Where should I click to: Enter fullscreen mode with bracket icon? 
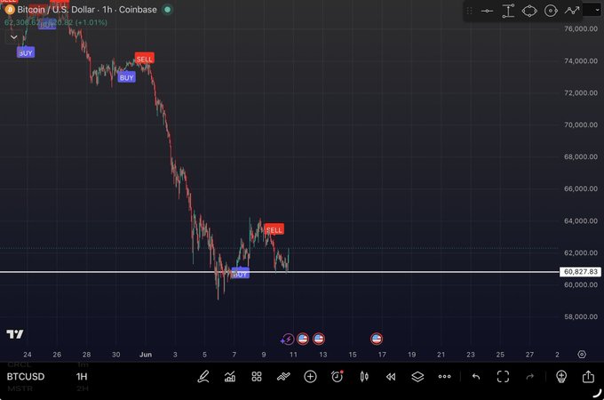[x=503, y=377]
